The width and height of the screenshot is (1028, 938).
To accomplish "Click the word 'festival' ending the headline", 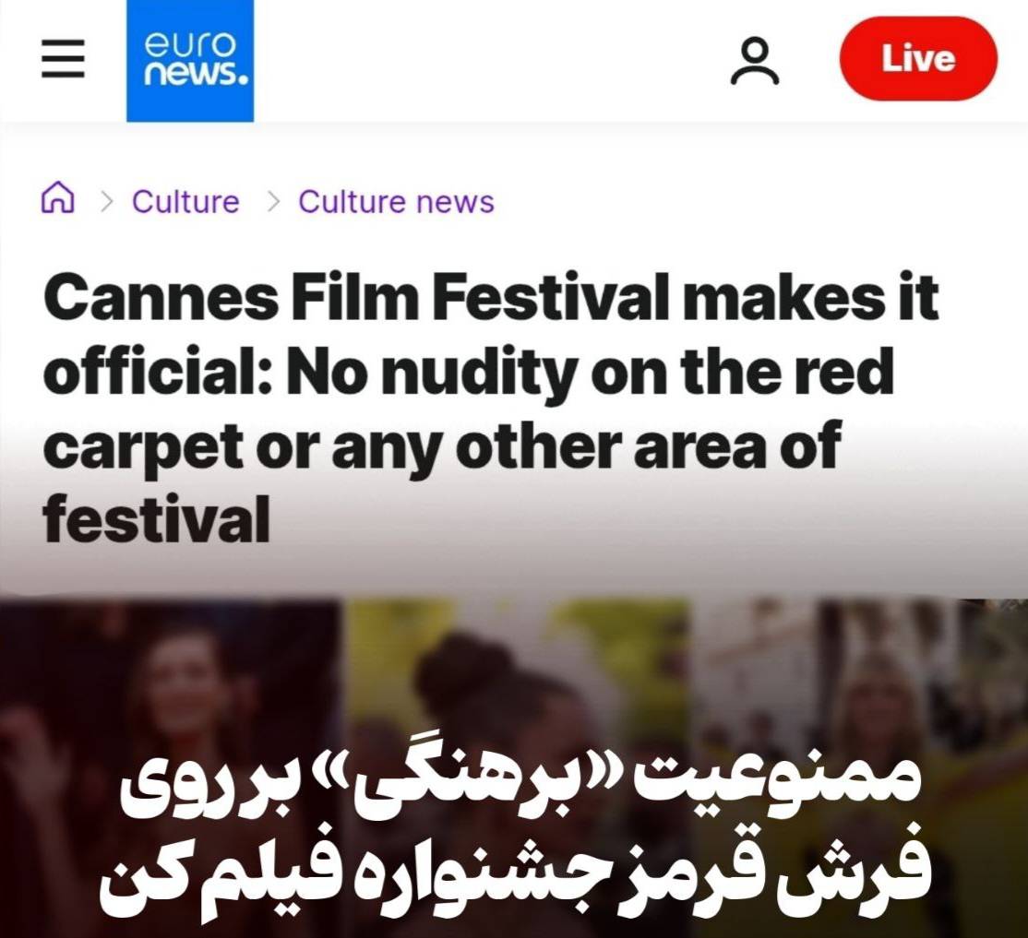I will (157, 518).
